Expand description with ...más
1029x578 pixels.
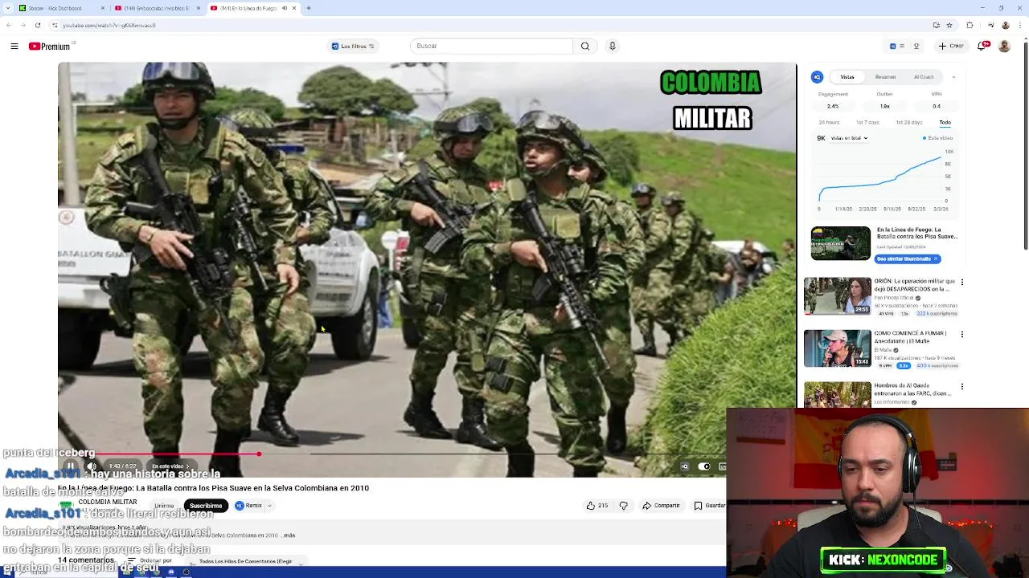coord(290,535)
